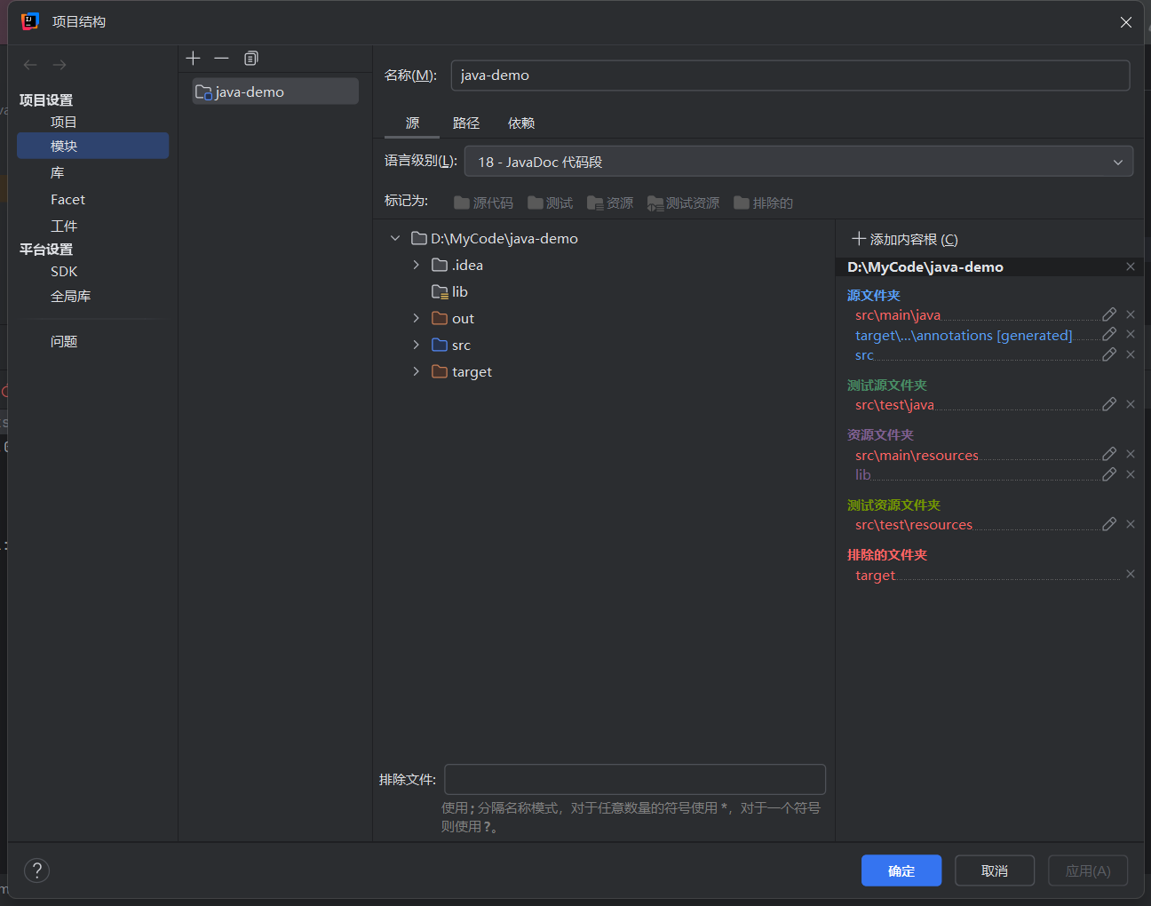Remove src\test\resources test resource folder
This screenshot has height=906, width=1151.
(x=1131, y=524)
